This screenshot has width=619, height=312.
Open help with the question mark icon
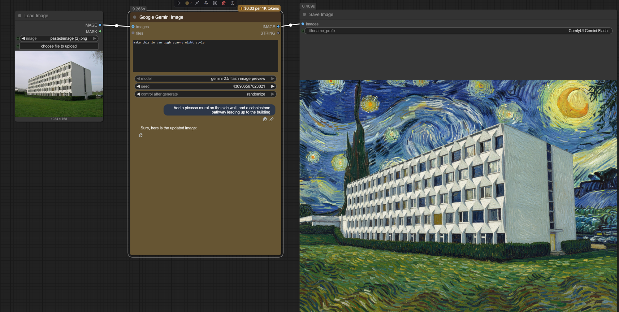(x=232, y=3)
